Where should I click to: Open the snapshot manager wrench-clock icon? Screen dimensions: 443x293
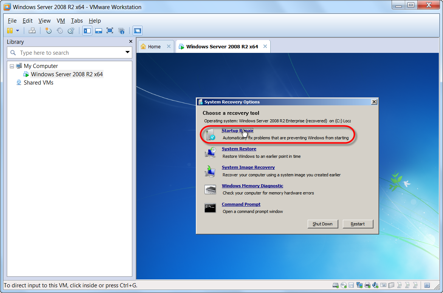coord(71,31)
